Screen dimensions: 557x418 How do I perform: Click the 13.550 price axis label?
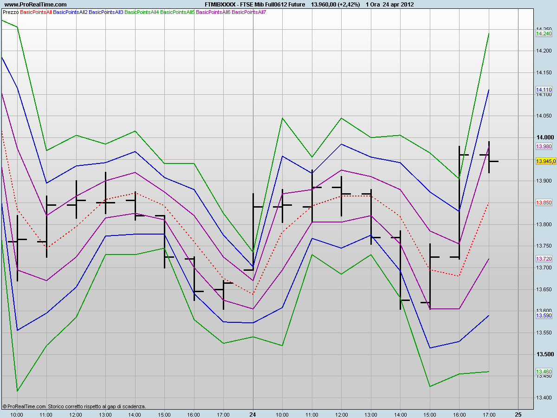544,333
